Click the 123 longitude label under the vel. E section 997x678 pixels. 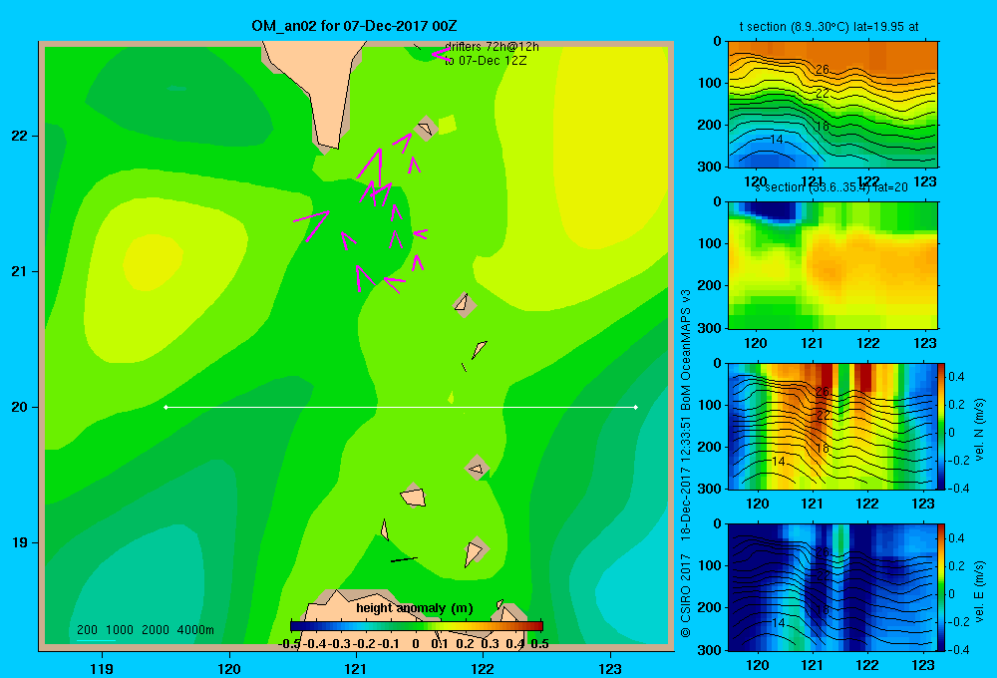coord(923,665)
